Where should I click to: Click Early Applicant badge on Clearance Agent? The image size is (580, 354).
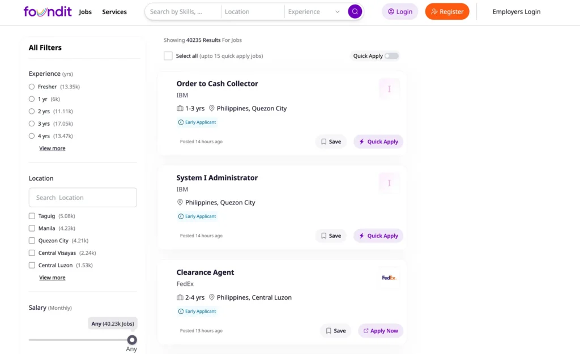[197, 311]
